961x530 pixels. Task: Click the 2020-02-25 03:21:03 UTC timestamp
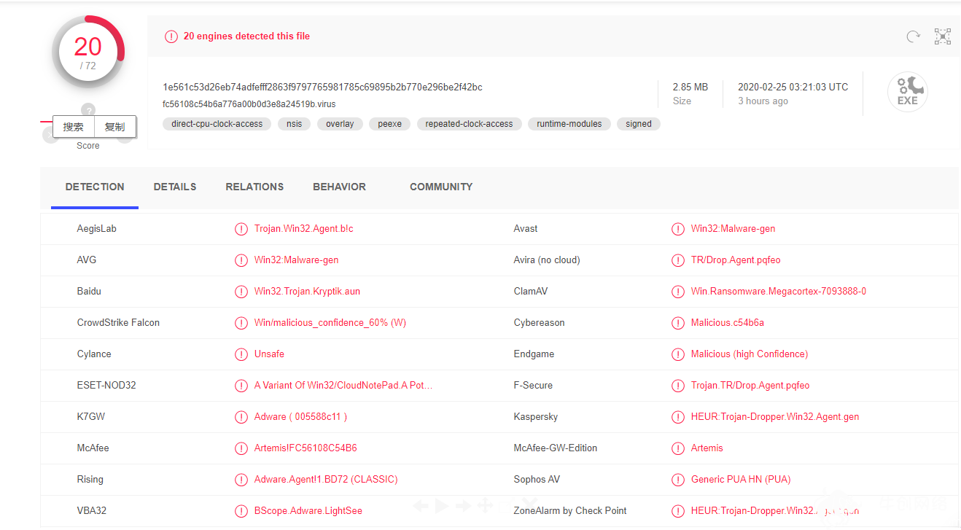[793, 87]
